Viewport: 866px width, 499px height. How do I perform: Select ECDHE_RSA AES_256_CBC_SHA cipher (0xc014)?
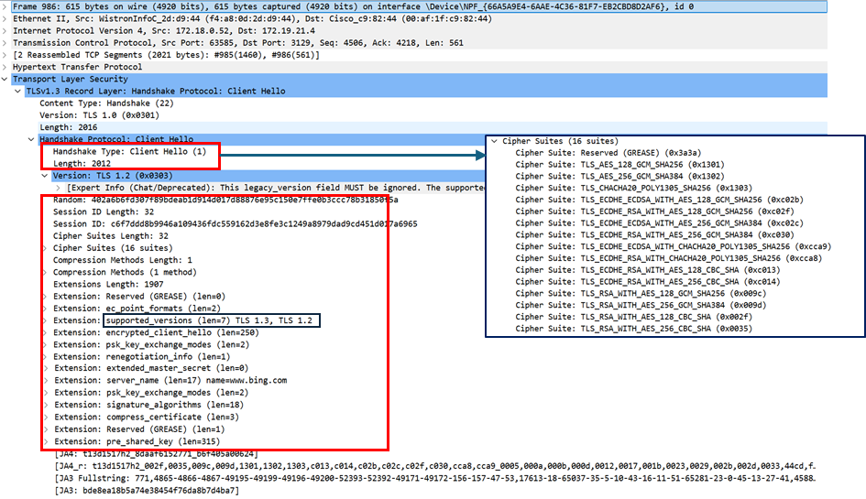click(x=648, y=281)
